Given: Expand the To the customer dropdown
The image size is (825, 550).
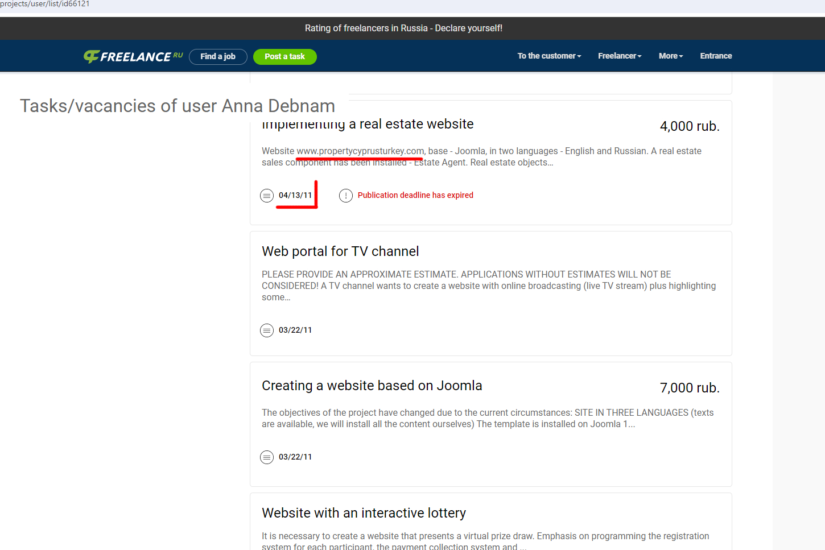Looking at the screenshot, I should coord(549,56).
